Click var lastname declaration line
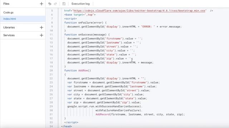229x128 pixels. click(112, 86)
